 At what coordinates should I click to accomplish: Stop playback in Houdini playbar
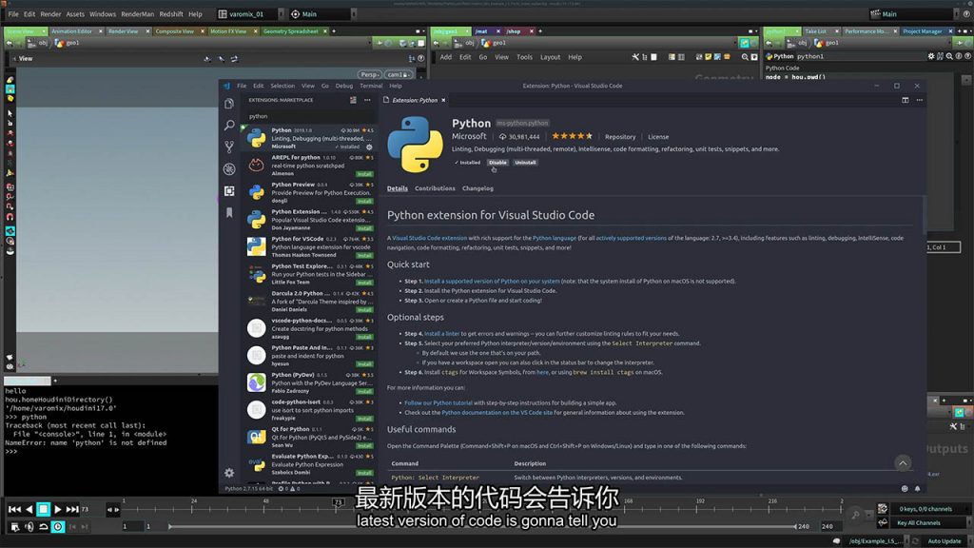(x=43, y=510)
